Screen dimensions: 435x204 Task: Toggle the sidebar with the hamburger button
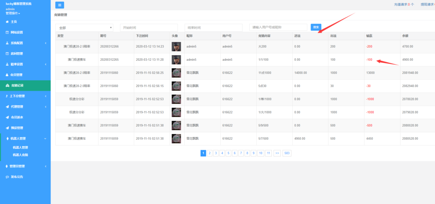point(60,5)
